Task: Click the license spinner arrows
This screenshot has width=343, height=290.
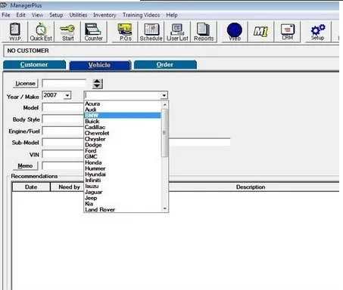Action: [x=98, y=84]
